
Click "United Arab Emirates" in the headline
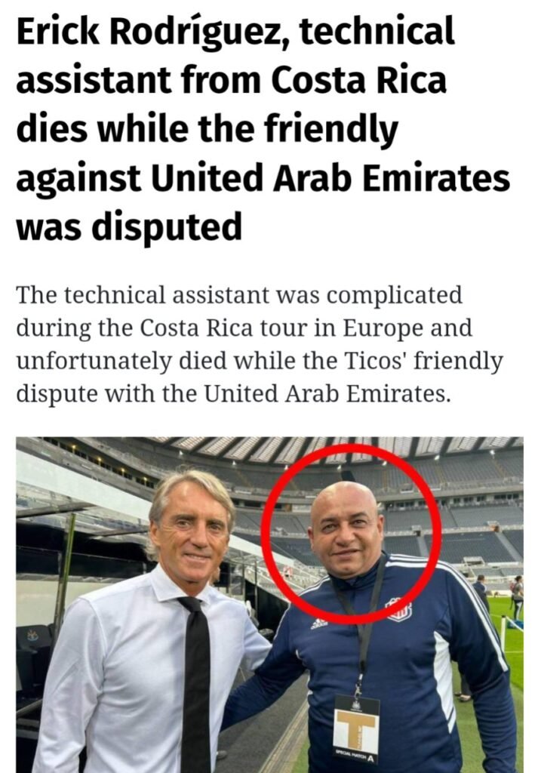click(x=330, y=178)
